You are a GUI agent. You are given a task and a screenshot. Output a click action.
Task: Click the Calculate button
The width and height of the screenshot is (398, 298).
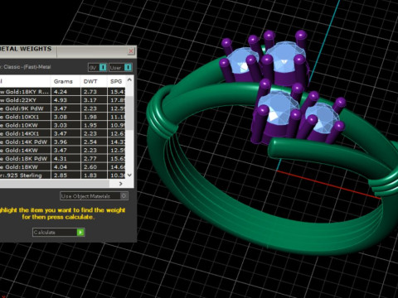pyautogui.click(x=58, y=233)
